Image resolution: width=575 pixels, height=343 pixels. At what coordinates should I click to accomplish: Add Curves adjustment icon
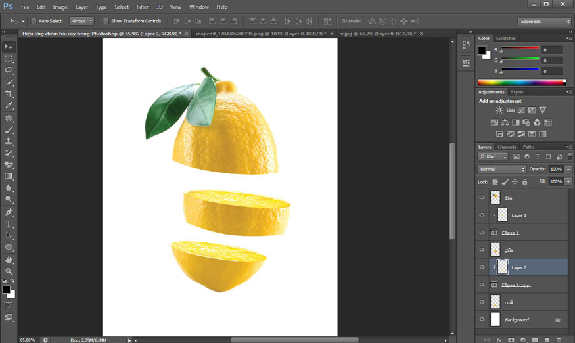[521, 110]
